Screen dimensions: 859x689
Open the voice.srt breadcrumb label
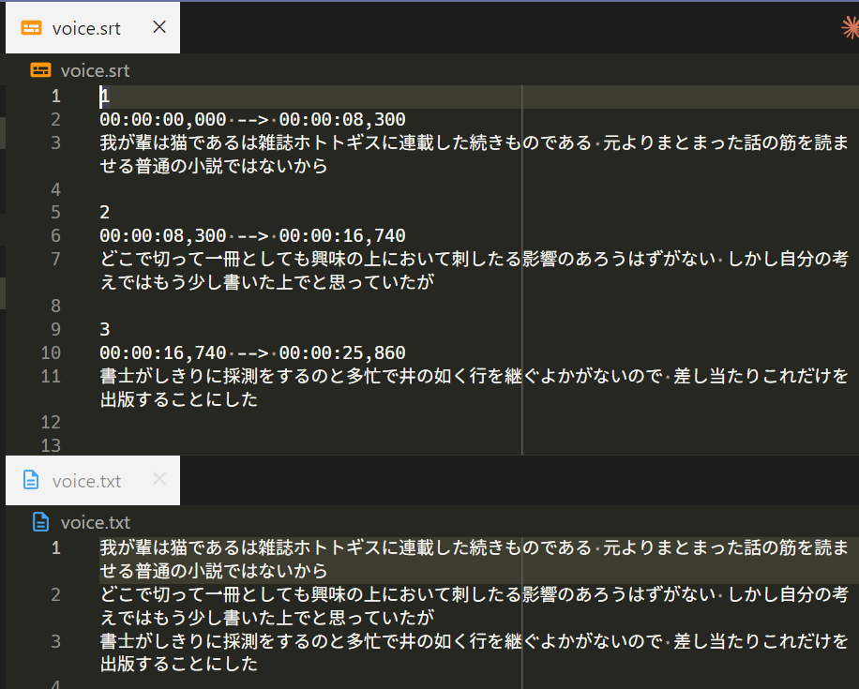[x=95, y=70]
